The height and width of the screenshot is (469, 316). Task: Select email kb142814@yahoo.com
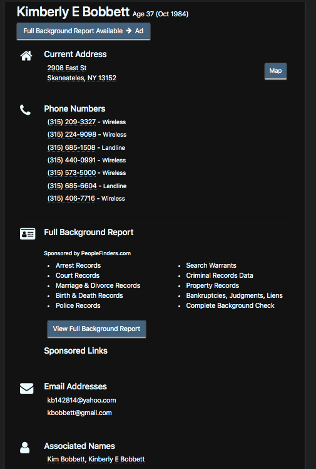pos(81,401)
